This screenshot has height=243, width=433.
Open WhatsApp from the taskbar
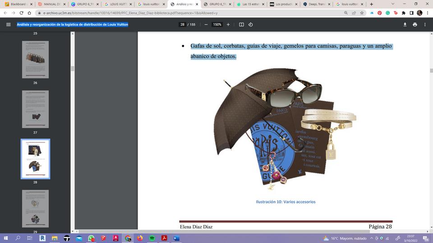click(x=91, y=238)
